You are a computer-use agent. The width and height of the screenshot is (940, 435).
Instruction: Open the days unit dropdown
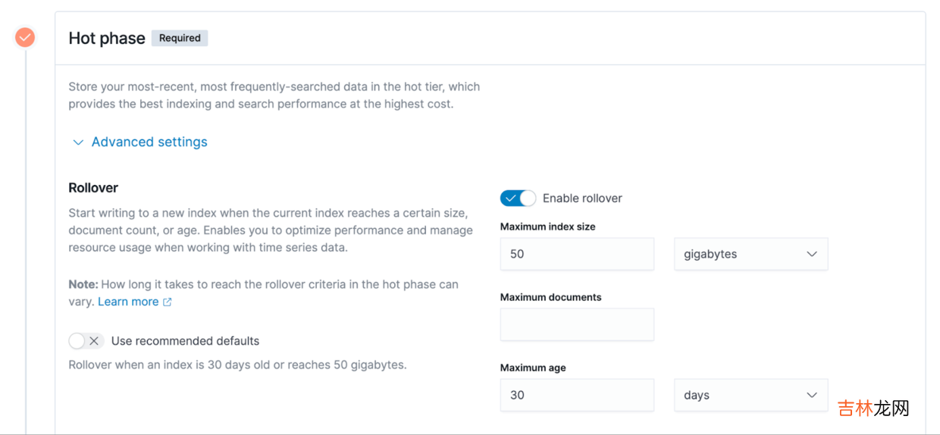(x=750, y=396)
